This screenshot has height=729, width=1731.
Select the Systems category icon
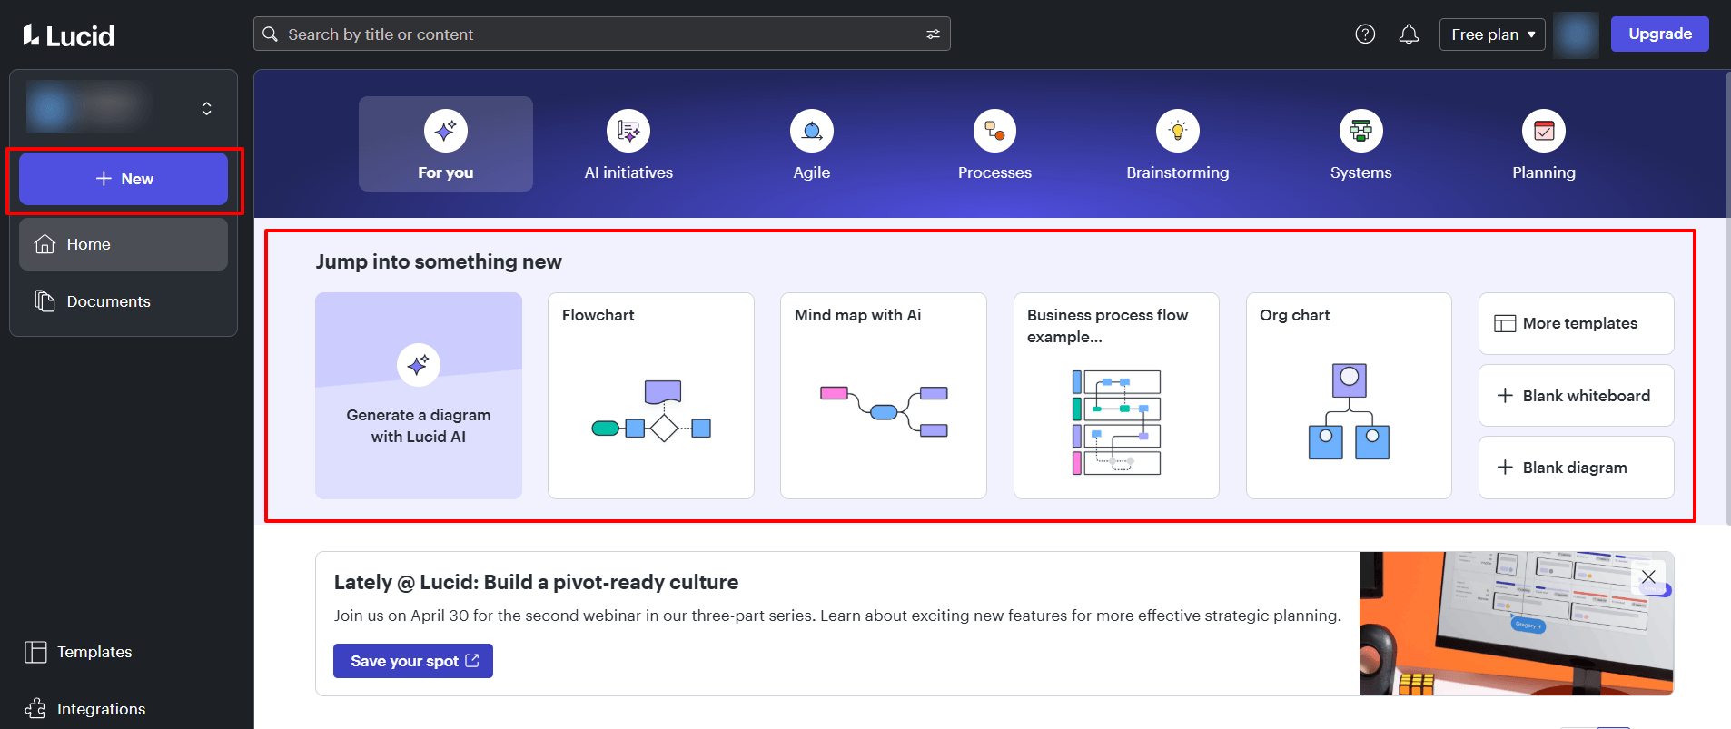tap(1360, 132)
